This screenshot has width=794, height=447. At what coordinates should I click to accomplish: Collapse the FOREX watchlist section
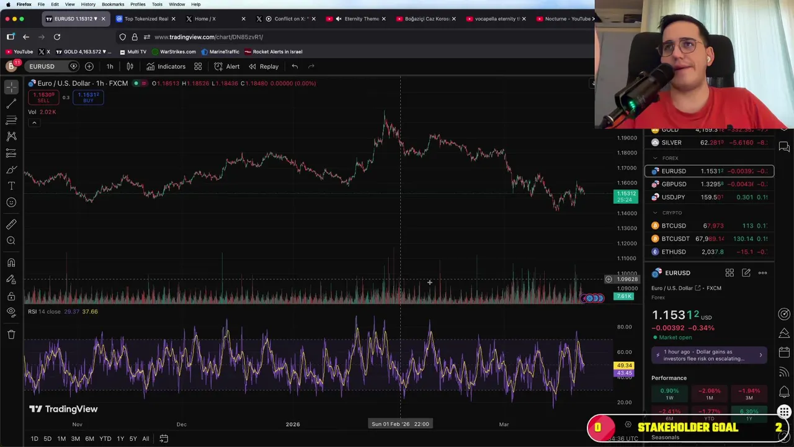(x=655, y=158)
